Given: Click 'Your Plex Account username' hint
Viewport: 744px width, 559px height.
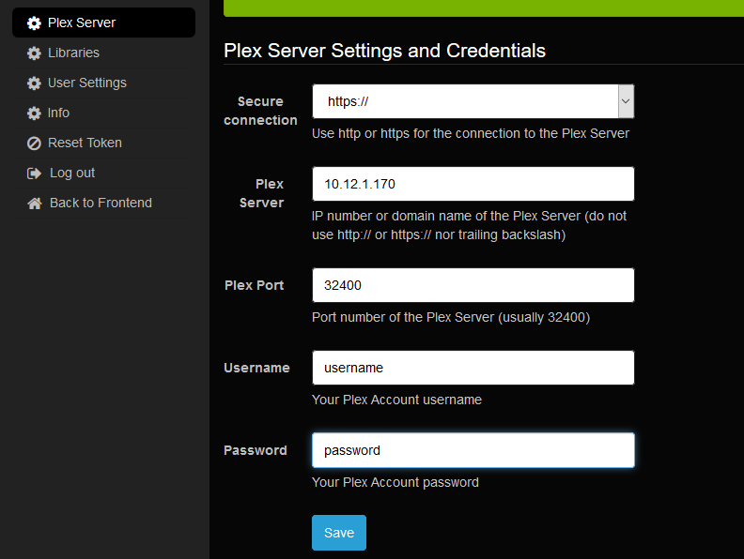Looking at the screenshot, I should [x=396, y=400].
